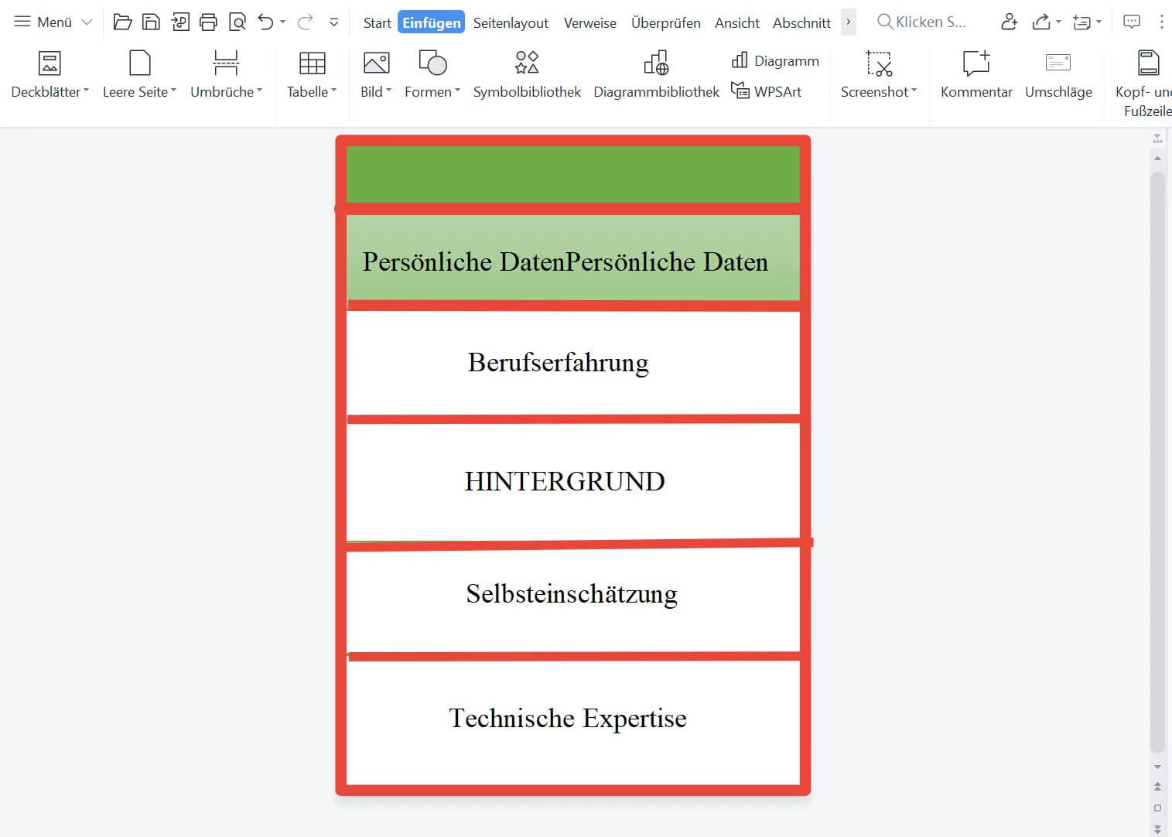Expand the Formen dropdown label

[x=432, y=91]
